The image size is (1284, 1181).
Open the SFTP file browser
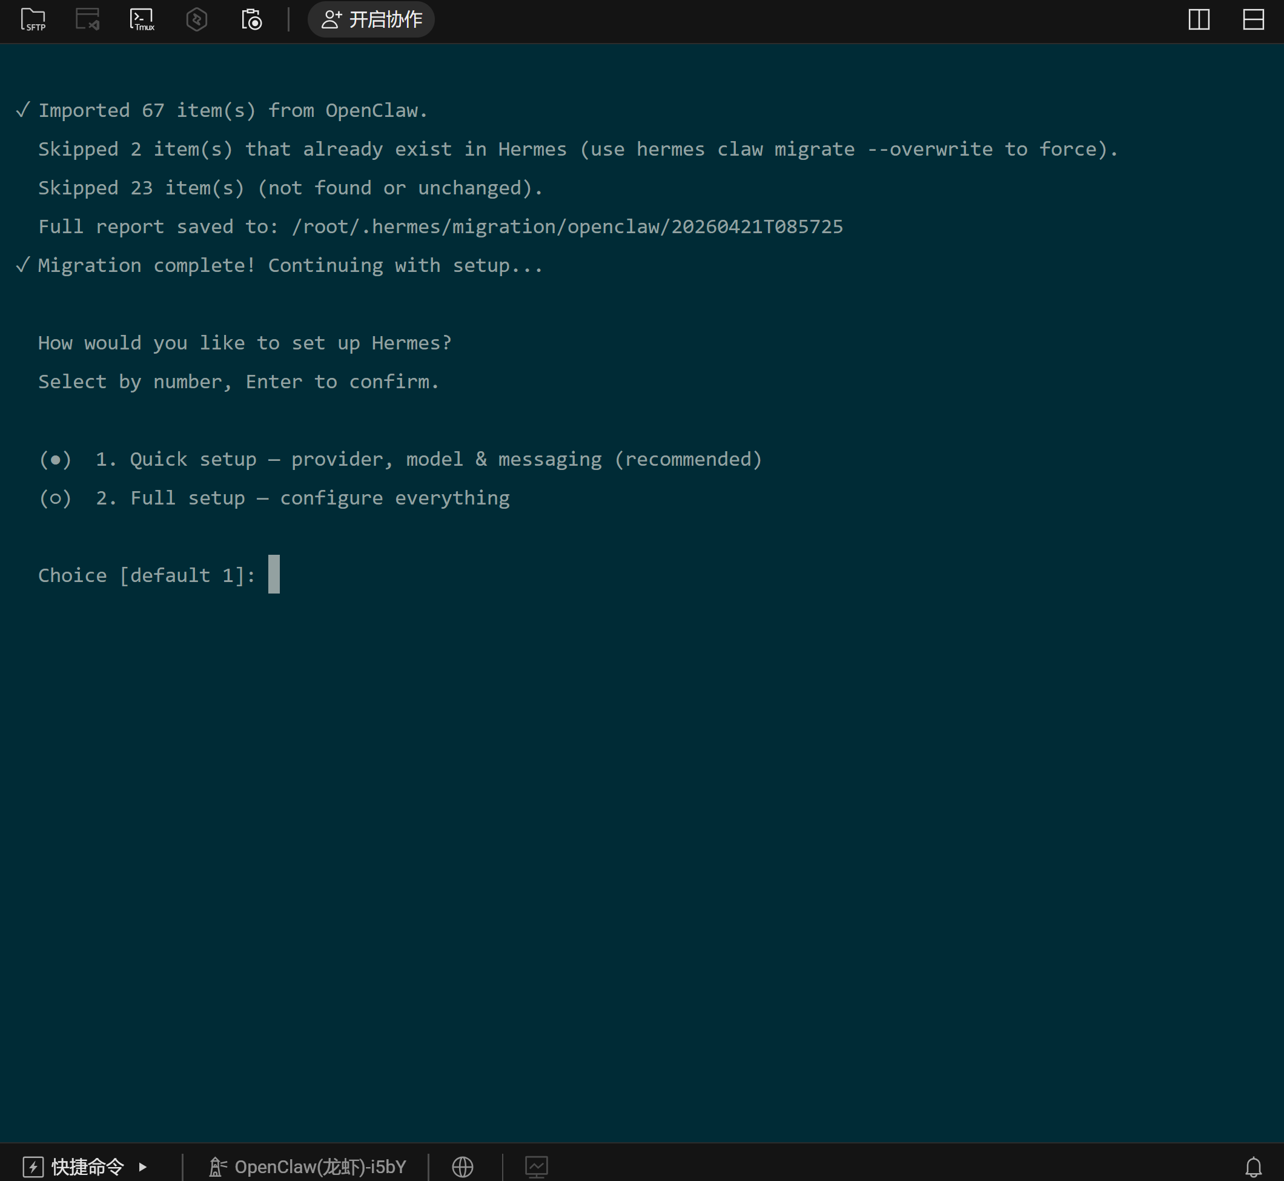click(x=33, y=19)
